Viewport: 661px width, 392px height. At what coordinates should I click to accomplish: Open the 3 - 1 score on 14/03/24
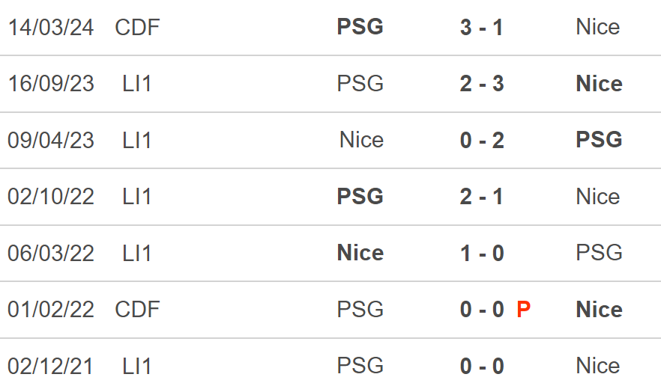click(482, 28)
